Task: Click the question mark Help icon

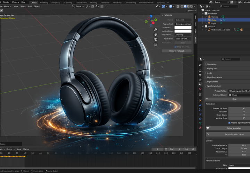Action: (x=207, y=99)
